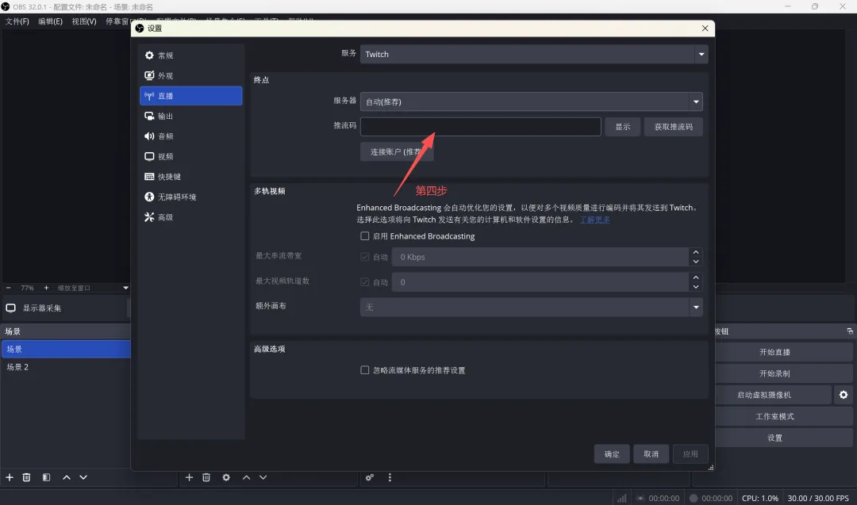
Task: Open the audio mixer three-dot menu
Action: pyautogui.click(x=390, y=477)
